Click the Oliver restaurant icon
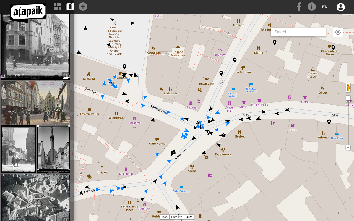The height and width of the screenshot is (221, 354). (x=323, y=88)
